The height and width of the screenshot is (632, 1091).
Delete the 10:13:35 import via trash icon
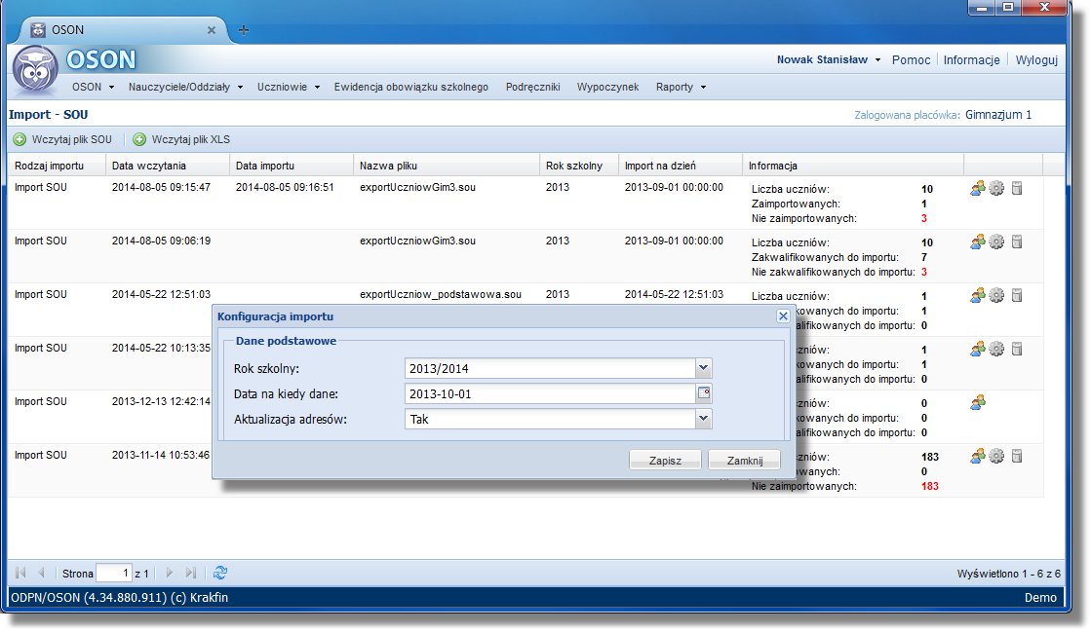[1017, 349]
